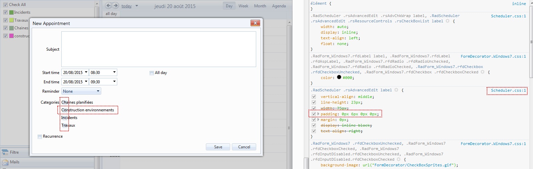Toggle the padding CSS property checkbox
This screenshot has width=533, height=169.
point(314,114)
